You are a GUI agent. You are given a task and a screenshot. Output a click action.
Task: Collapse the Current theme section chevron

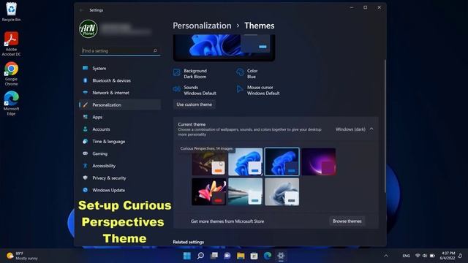[371, 129]
